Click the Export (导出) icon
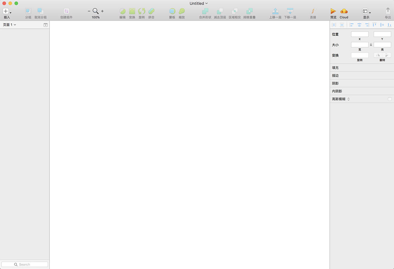This screenshot has width=394, height=269. [388, 11]
